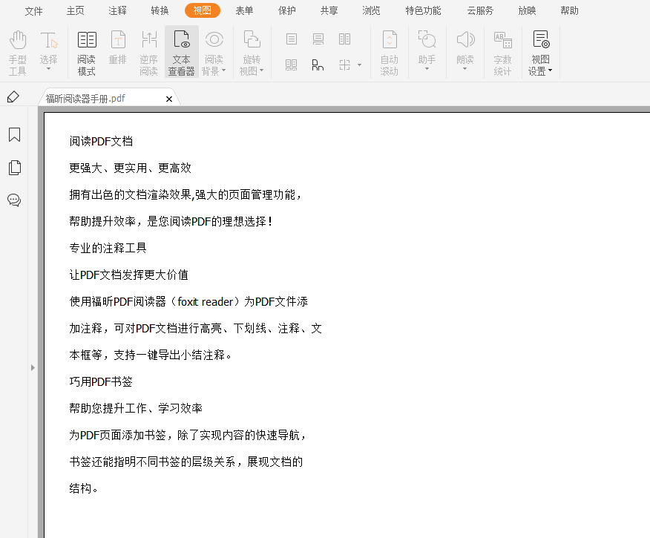650x538 pixels.
Task: Select the 手型工具 hand tool
Action: [x=18, y=52]
